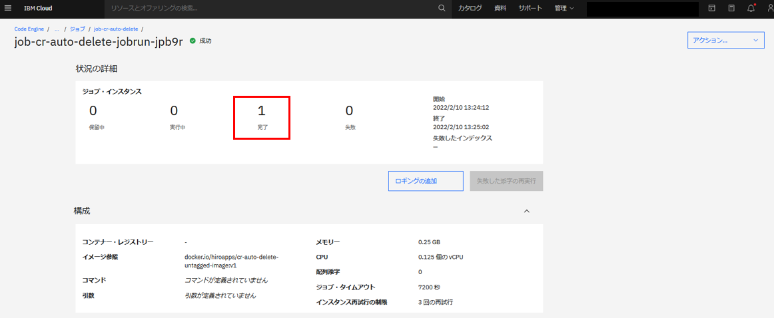
Task: Select the 状況の詳細 heading
Action: pyautogui.click(x=97, y=68)
